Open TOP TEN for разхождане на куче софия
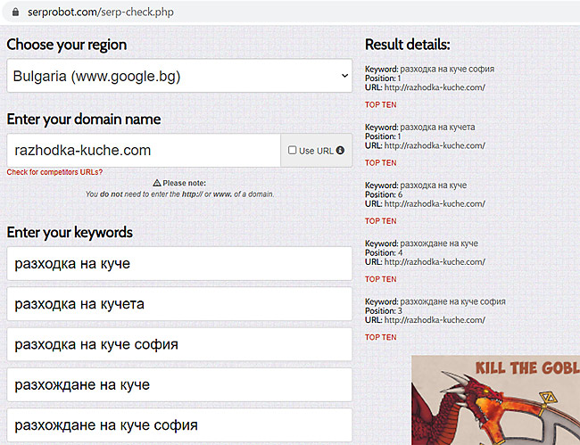 (381, 337)
